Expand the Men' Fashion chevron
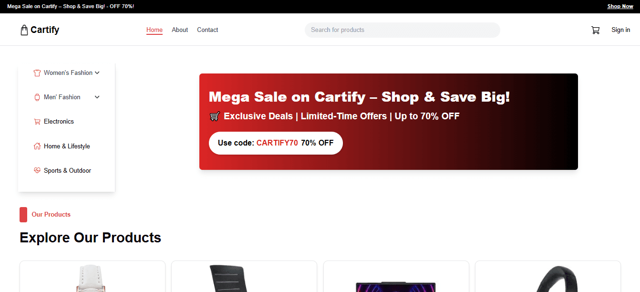Viewport: 640px width, 292px height. (97, 97)
